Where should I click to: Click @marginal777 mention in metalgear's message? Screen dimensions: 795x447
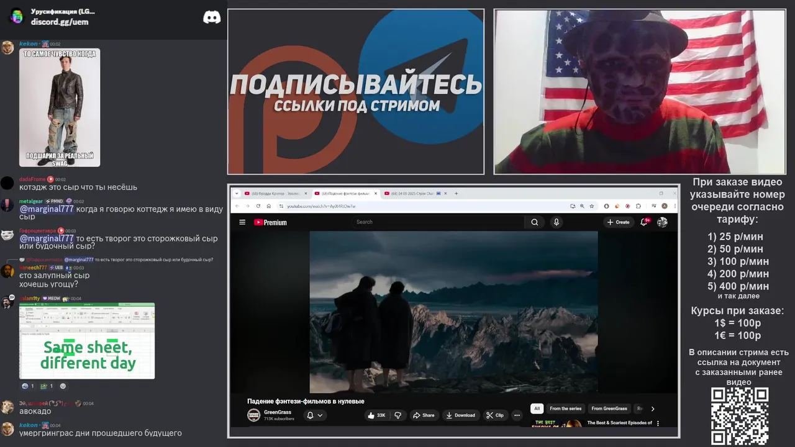[x=47, y=209]
